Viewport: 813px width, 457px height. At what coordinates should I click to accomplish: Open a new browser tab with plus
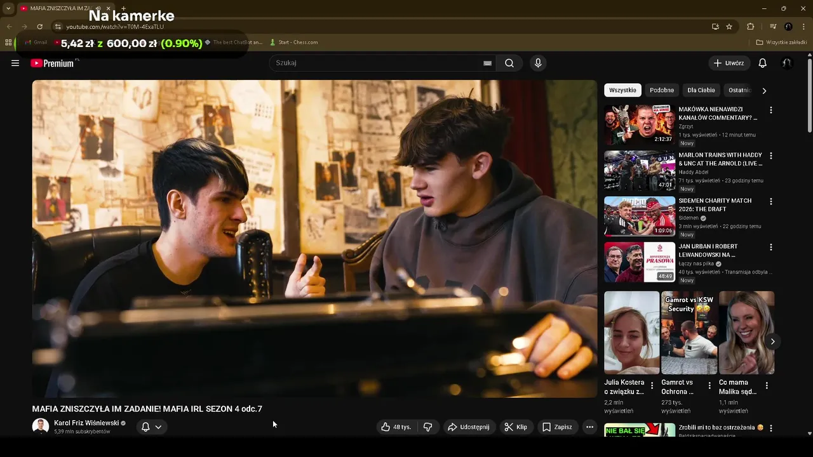tap(123, 8)
